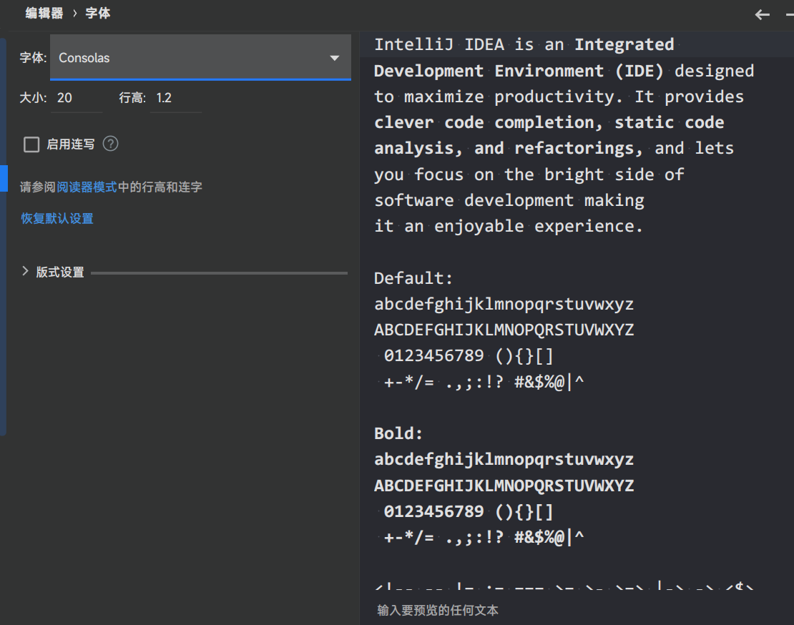Click the 字体 breadcrumb item

[98, 13]
